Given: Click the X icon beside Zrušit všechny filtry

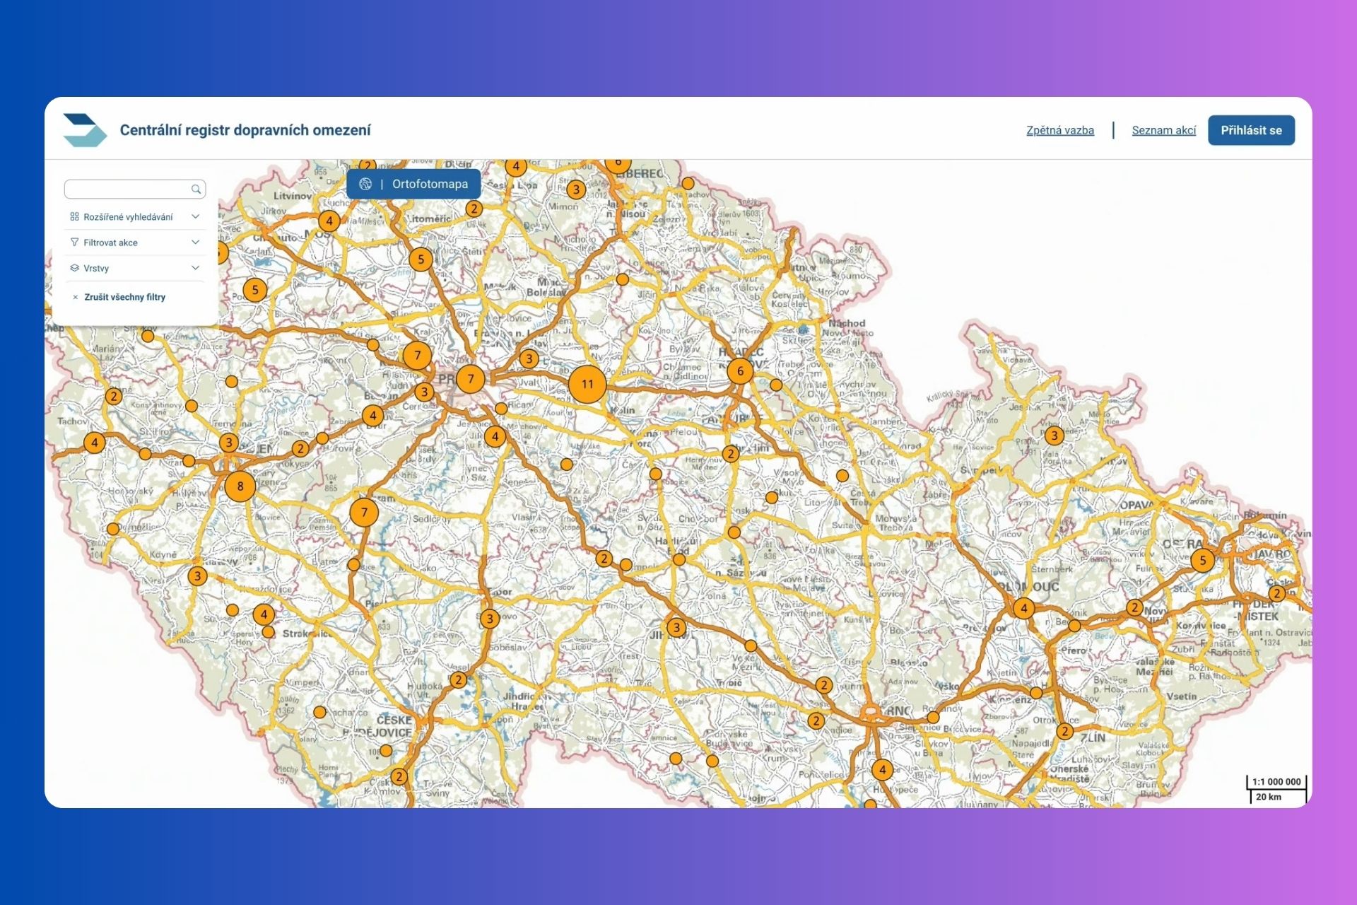Looking at the screenshot, I should pos(75,298).
